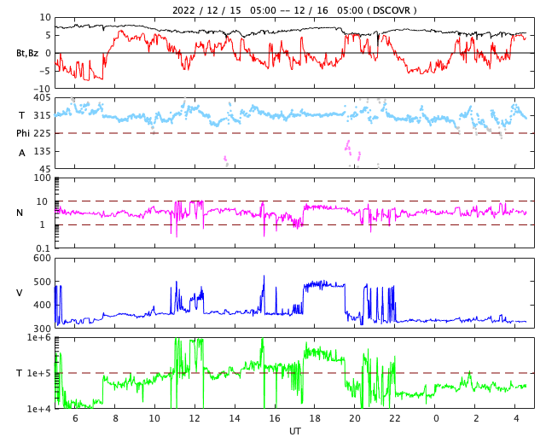Click the '8' hour label on the UT axis
This screenshot has width=546, height=437.
(115, 418)
